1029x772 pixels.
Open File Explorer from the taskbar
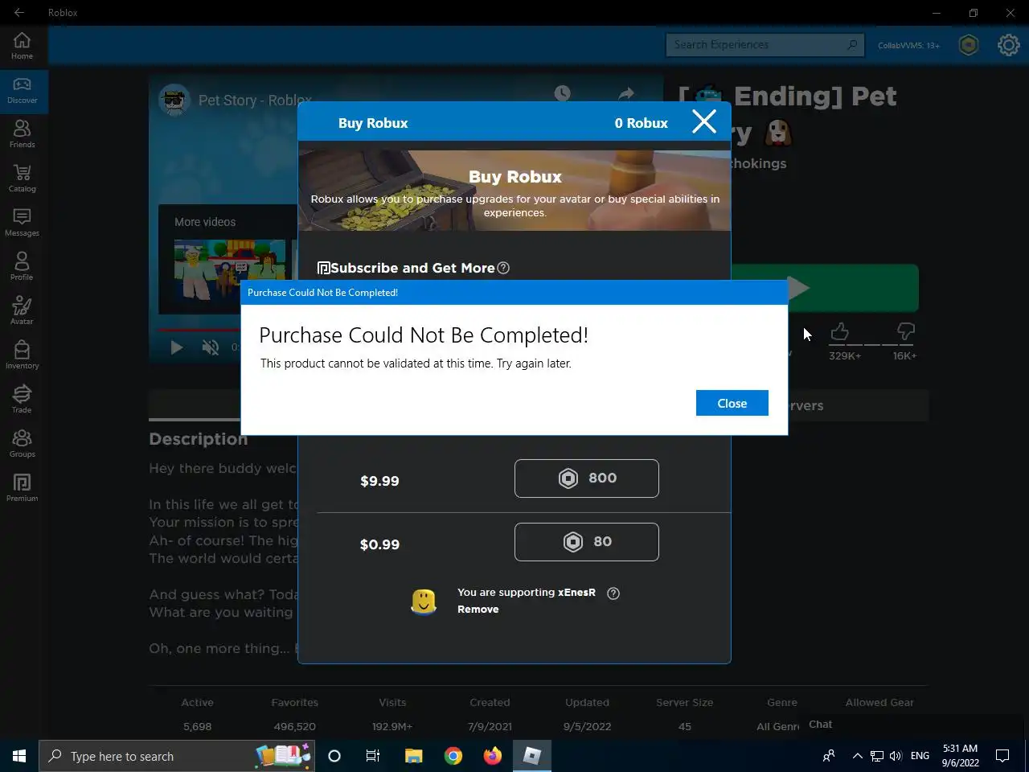[413, 756]
